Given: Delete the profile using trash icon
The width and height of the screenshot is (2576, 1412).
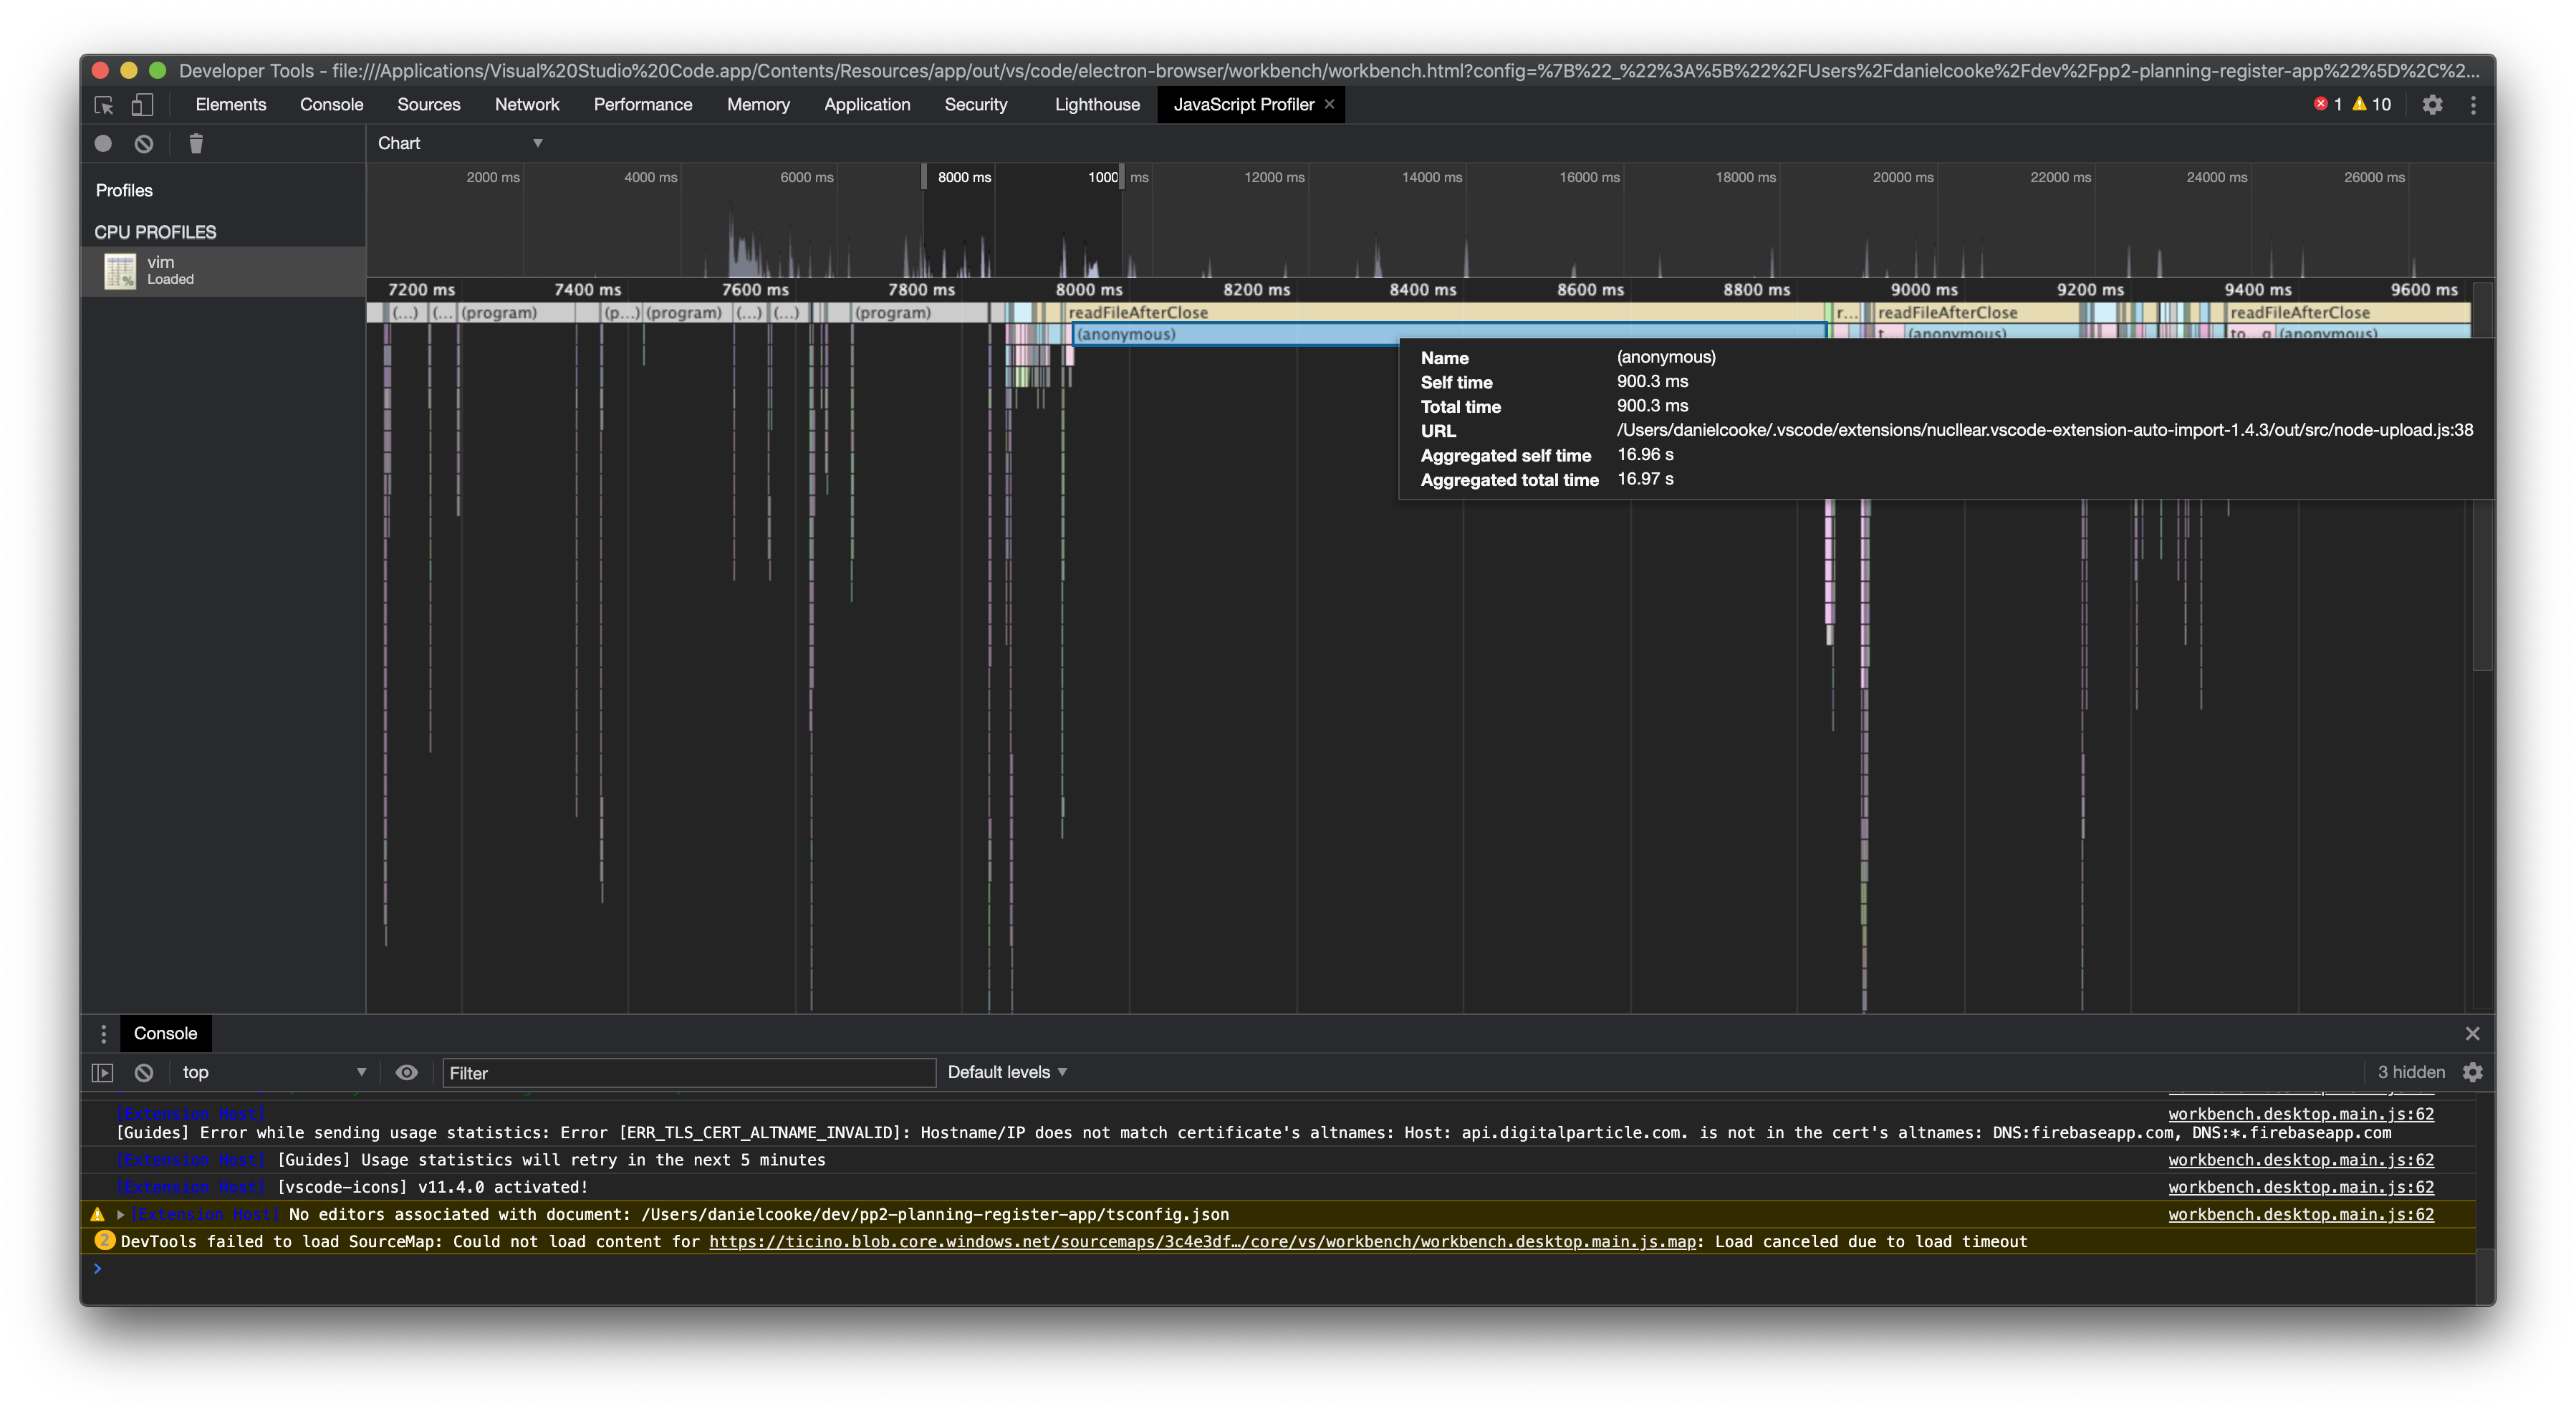Looking at the screenshot, I should [x=195, y=143].
